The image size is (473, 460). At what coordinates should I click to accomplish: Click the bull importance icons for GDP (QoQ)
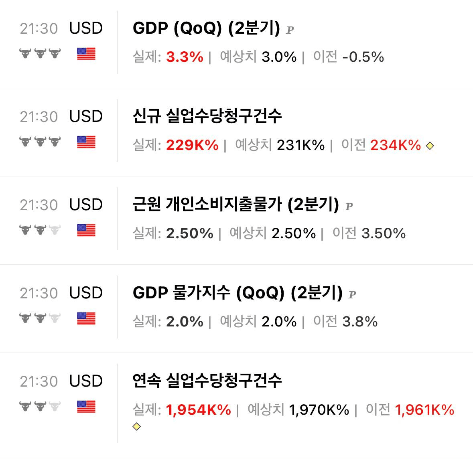[x=40, y=53]
